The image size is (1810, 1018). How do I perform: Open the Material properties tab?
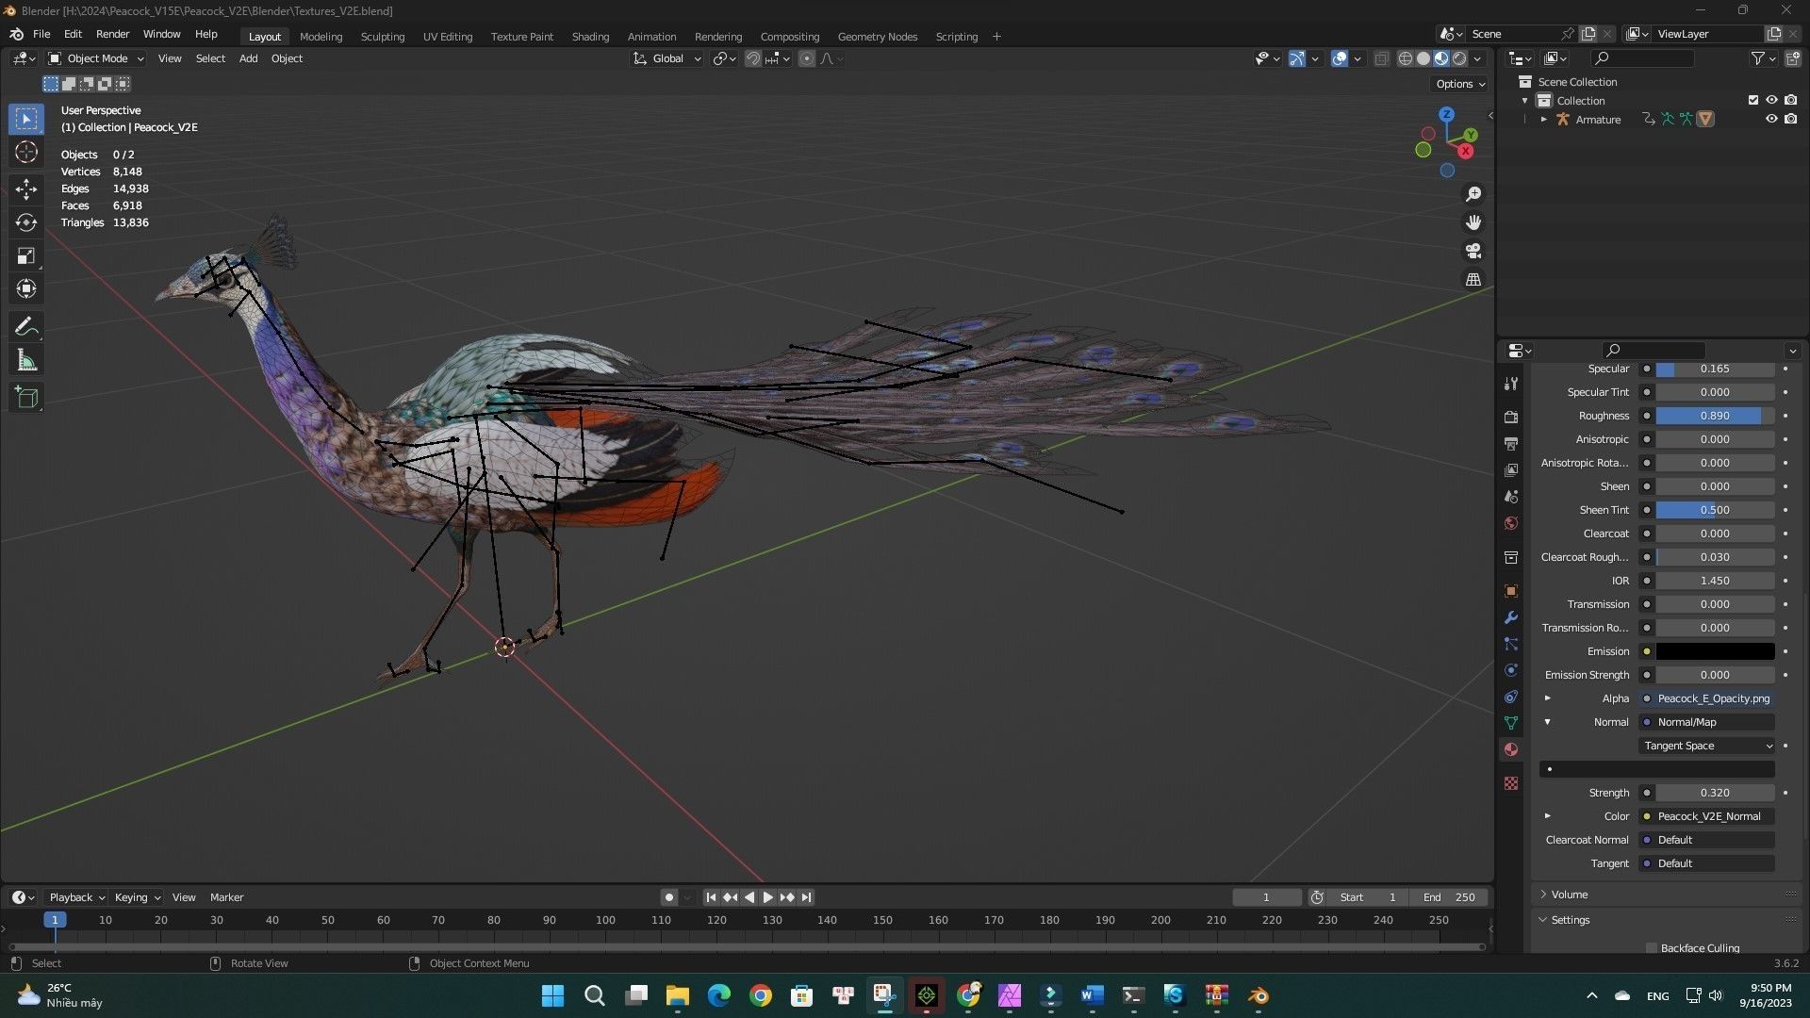(1511, 749)
